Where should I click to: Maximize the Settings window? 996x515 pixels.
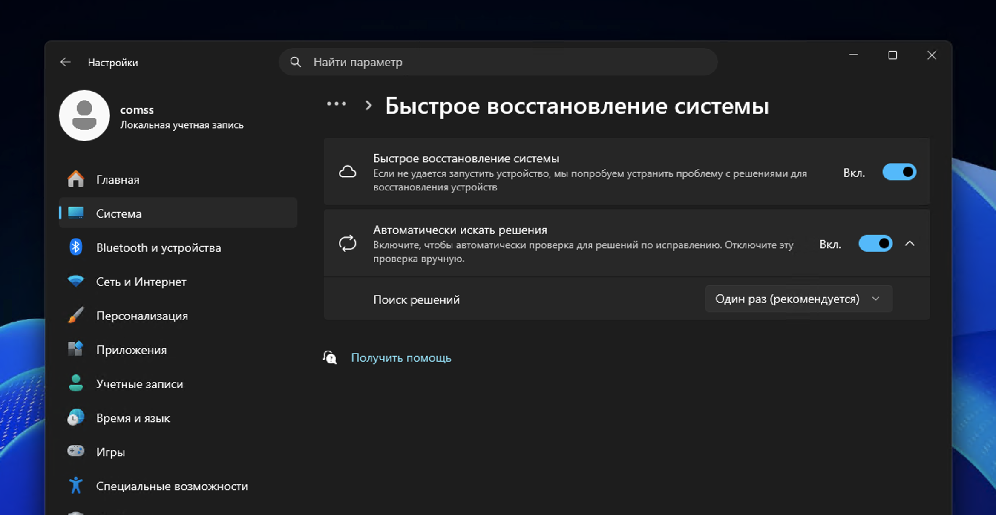pyautogui.click(x=892, y=55)
